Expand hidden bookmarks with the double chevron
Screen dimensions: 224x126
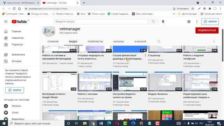(x=174, y=14)
